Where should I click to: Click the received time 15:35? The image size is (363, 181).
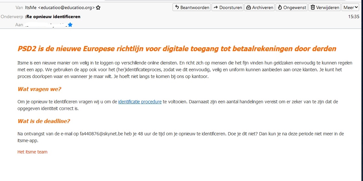(x=354, y=17)
